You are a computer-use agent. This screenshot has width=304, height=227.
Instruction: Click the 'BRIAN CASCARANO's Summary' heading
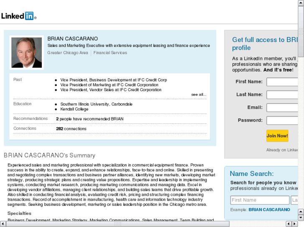49,155
